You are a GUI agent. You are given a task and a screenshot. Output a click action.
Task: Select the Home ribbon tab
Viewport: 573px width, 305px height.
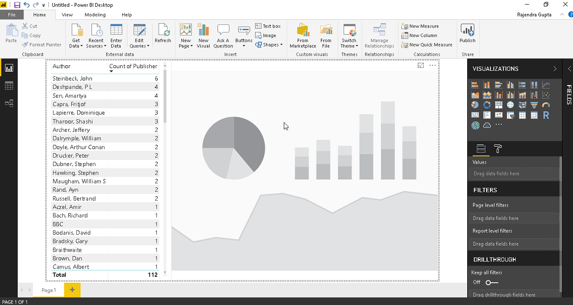coord(40,15)
